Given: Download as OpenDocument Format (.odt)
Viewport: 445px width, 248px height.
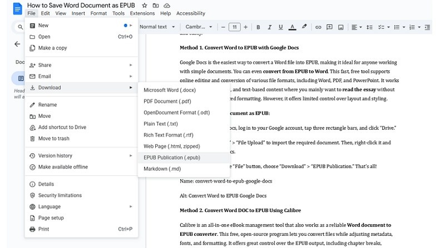Looking at the screenshot, I should [x=184, y=113].
